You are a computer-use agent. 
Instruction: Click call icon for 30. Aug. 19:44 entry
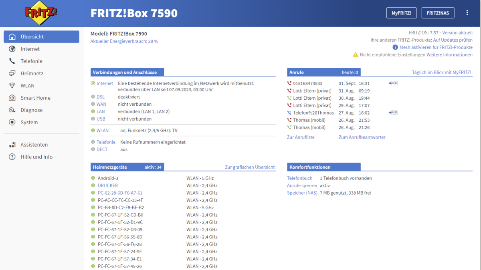pos(289,98)
